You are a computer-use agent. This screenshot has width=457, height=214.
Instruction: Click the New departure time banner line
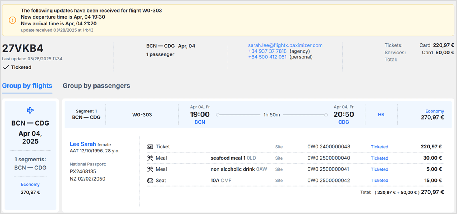63,17
